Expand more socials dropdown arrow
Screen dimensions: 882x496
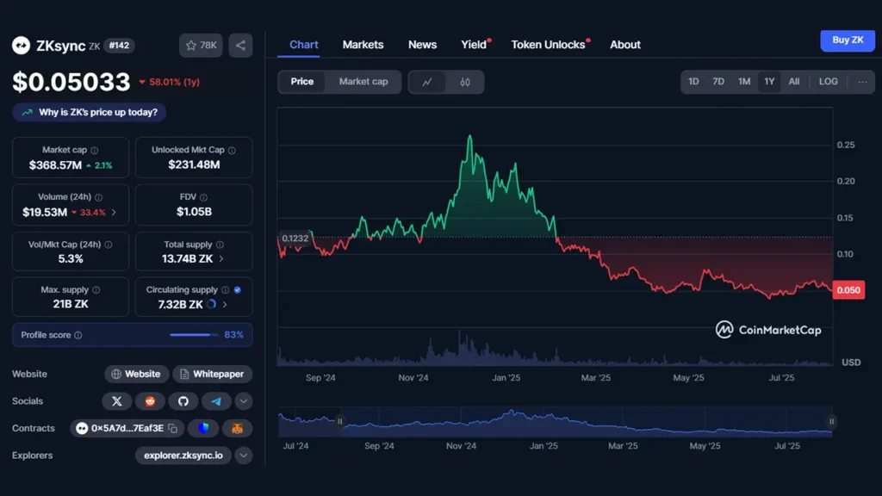(x=244, y=401)
